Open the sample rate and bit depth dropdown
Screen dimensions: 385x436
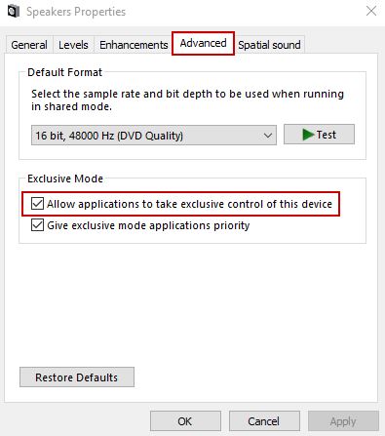(154, 136)
